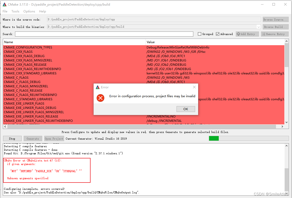The height and width of the screenshot is (198, 292).
Task: Click scroll left arrow of variables table
Action: click(5, 126)
